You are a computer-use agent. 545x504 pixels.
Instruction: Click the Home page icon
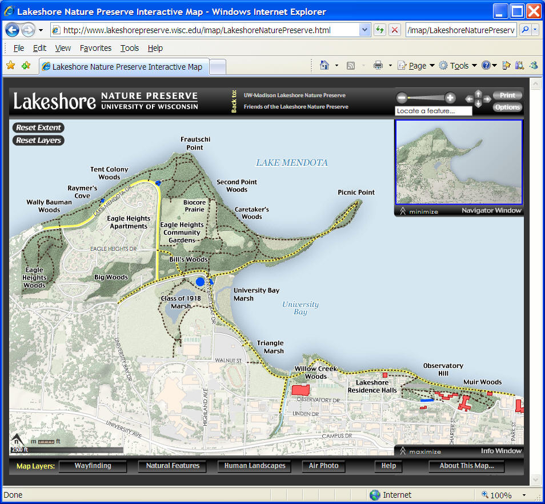(324, 65)
